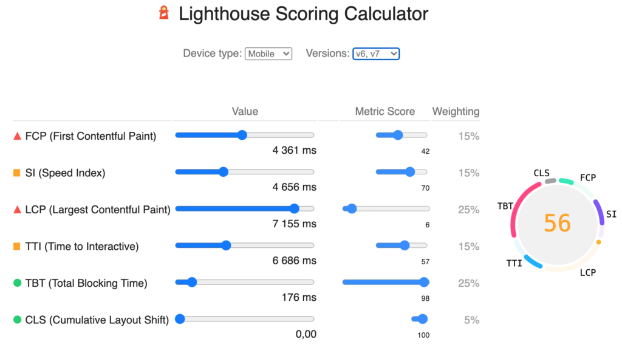Click the orange square icon beside TTI
The width and height of the screenshot is (622, 347).
coord(16,247)
